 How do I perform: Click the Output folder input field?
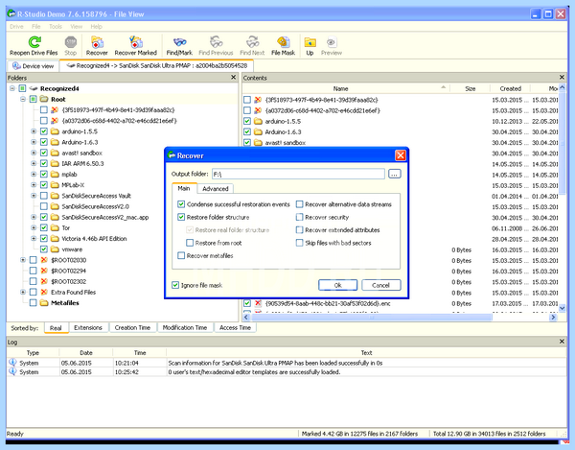tap(298, 174)
